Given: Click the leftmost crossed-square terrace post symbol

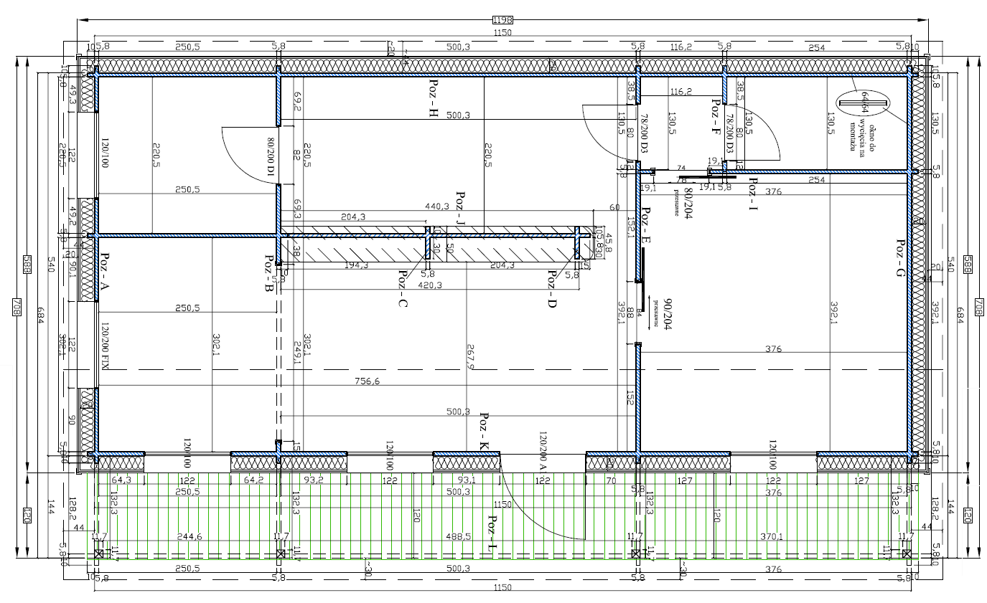Looking at the screenshot, I should (x=99, y=554).
